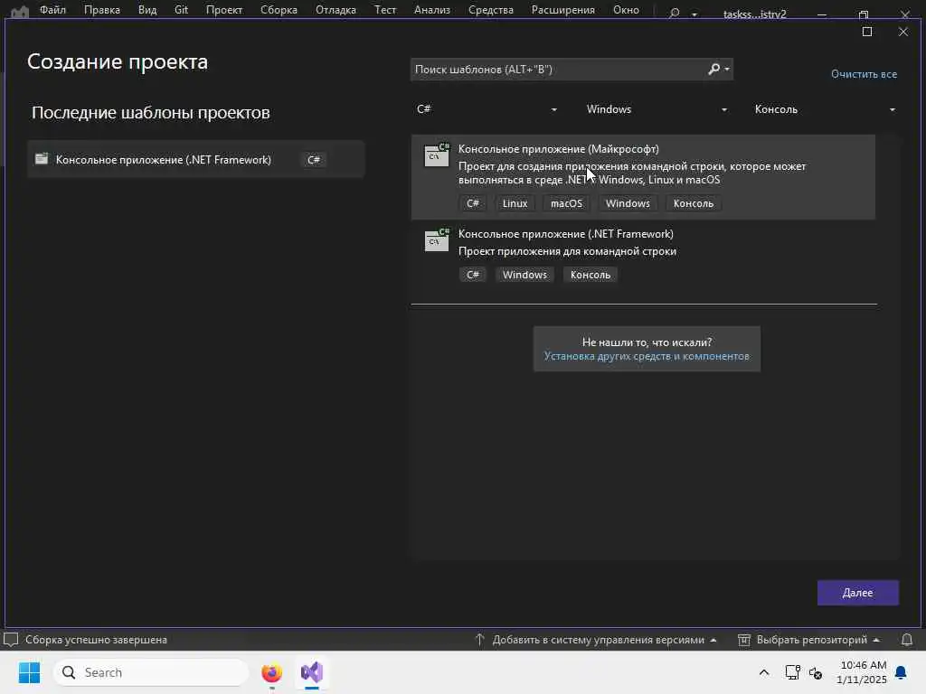Click the Очистить все link
926x694 pixels.
[864, 74]
